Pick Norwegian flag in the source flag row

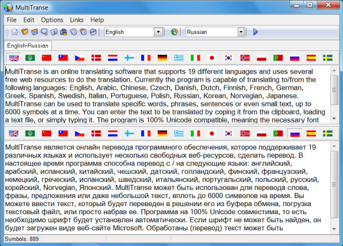pyautogui.click(x=245, y=58)
